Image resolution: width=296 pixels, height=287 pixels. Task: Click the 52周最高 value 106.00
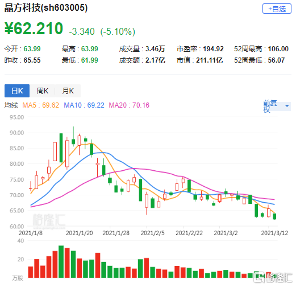pos(278,49)
